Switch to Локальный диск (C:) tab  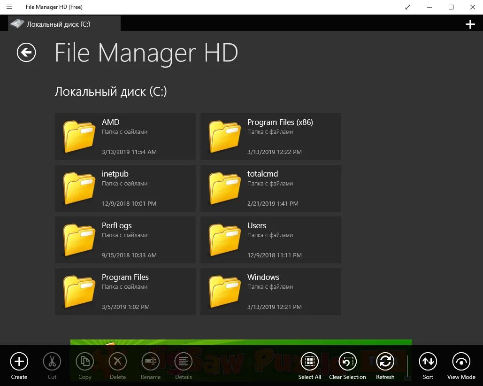point(64,24)
